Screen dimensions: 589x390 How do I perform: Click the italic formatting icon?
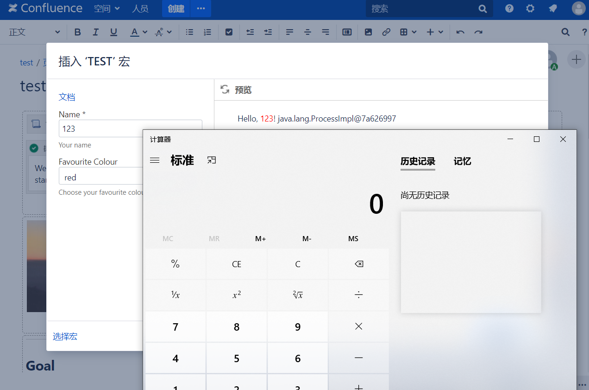point(95,32)
